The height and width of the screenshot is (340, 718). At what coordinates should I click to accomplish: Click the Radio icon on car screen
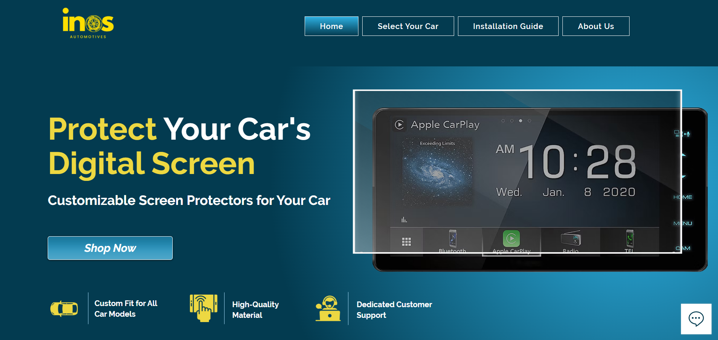point(571,239)
